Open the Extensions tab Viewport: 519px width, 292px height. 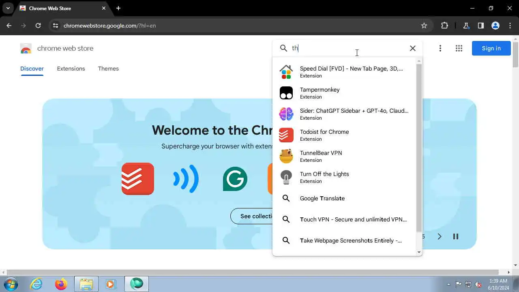click(x=71, y=69)
